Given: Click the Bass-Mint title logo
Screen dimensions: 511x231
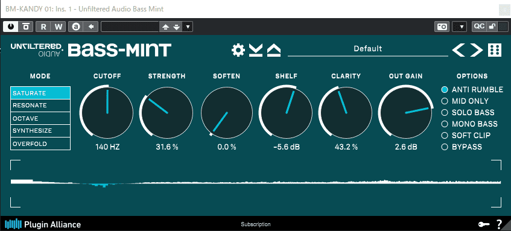Looking at the screenshot, I should [x=119, y=50].
